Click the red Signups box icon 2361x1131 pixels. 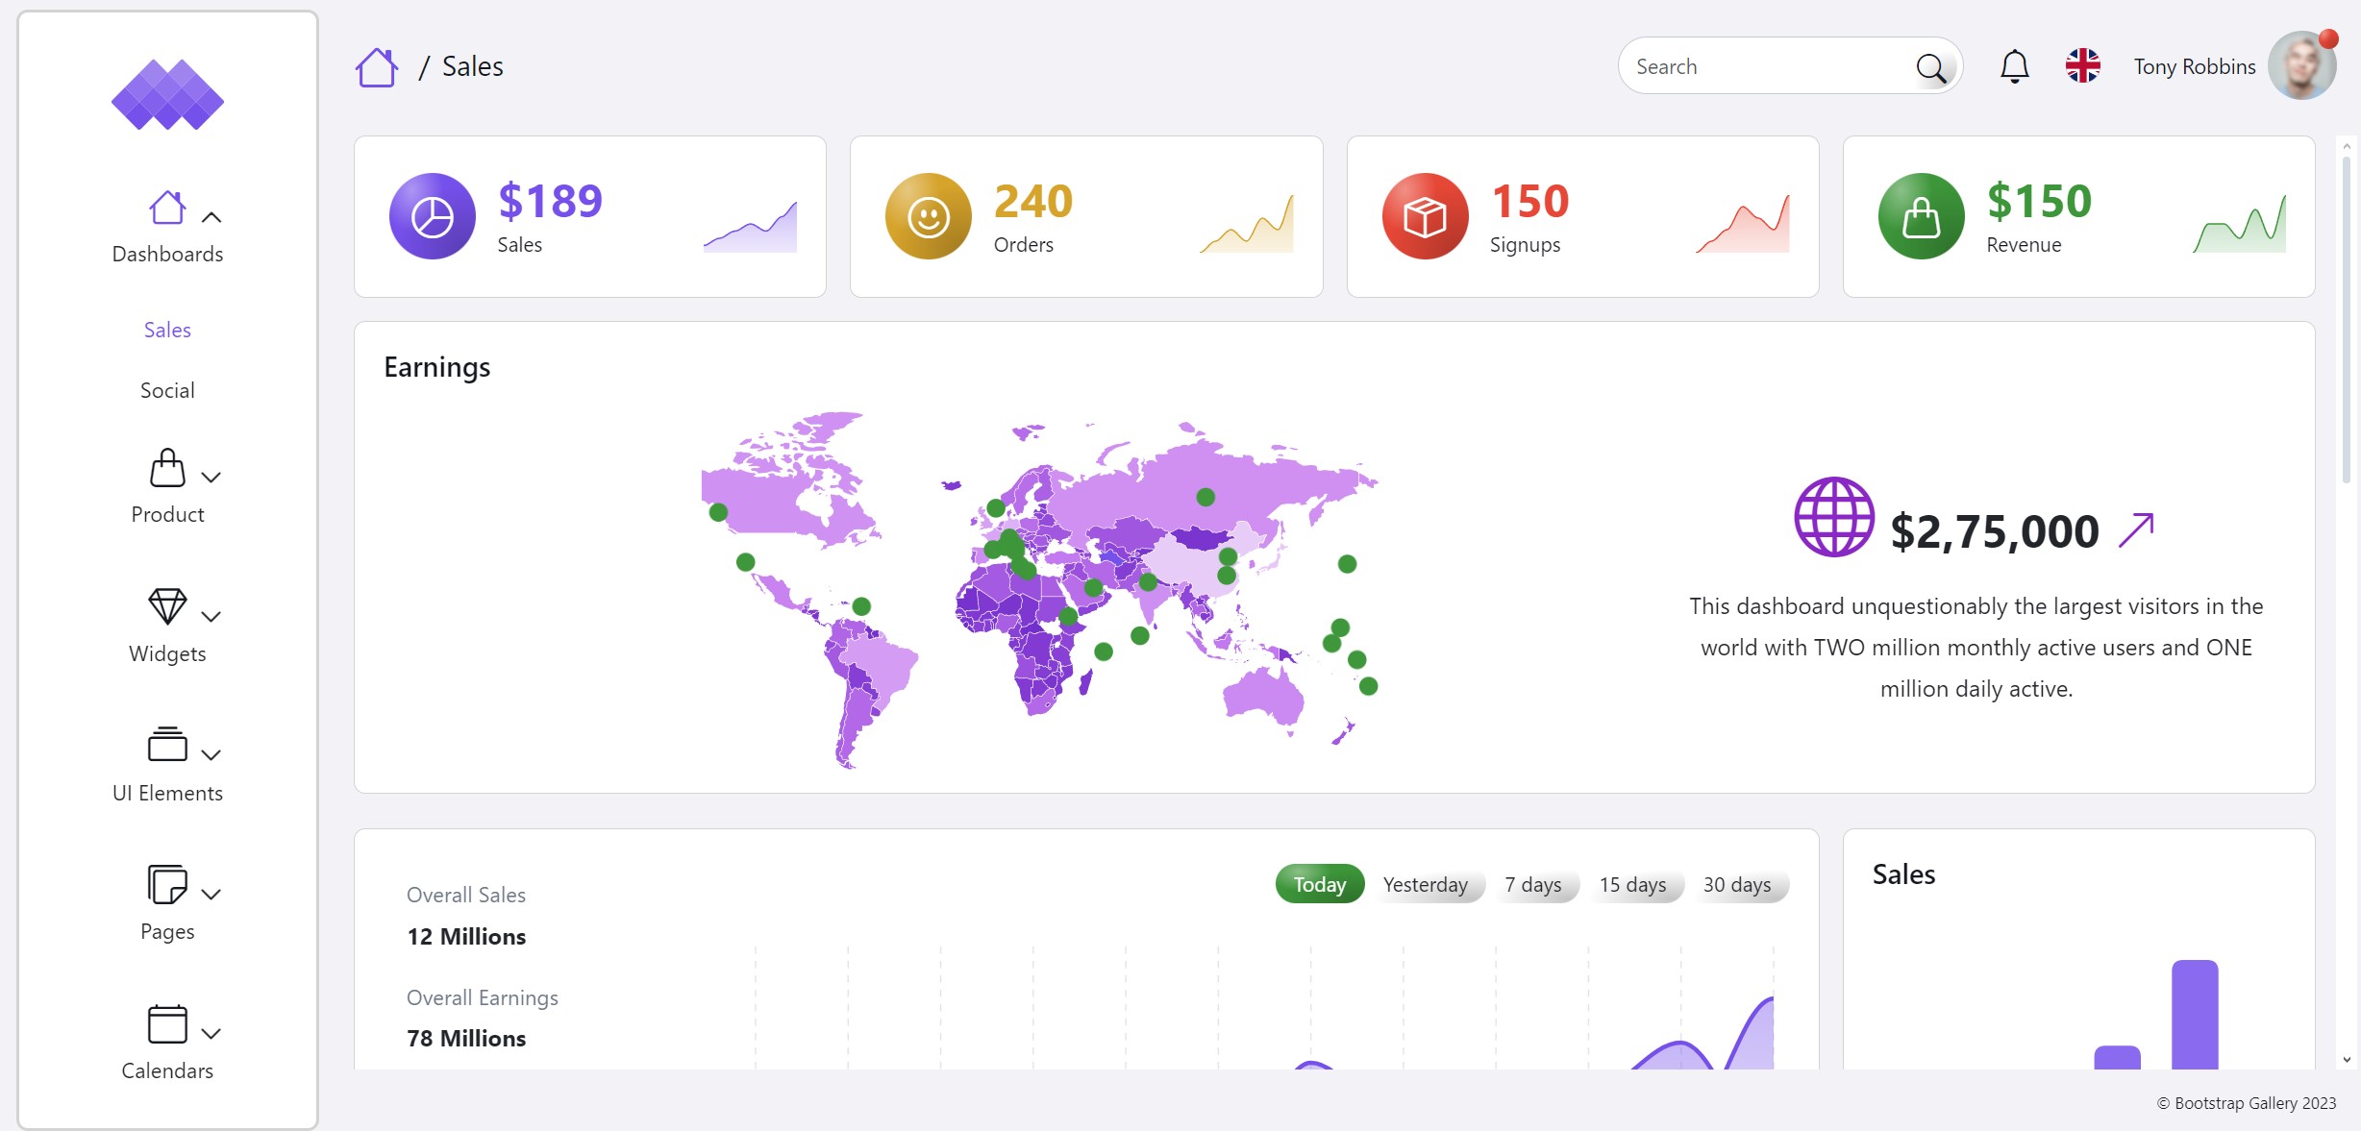coord(1425,216)
